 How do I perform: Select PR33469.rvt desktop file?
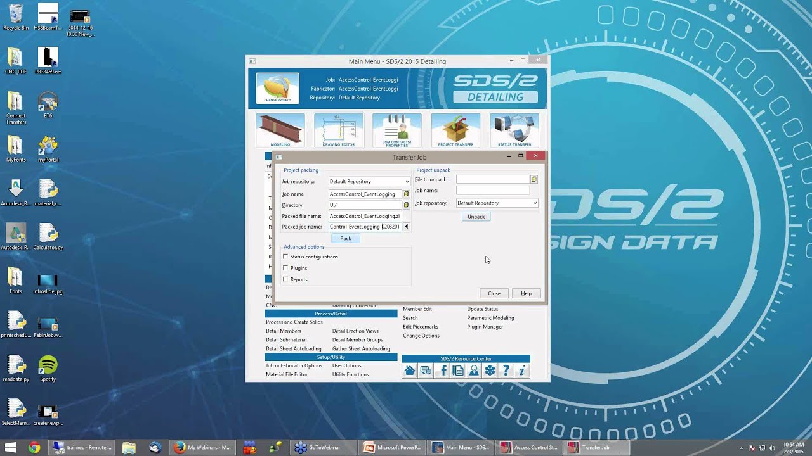click(48, 61)
